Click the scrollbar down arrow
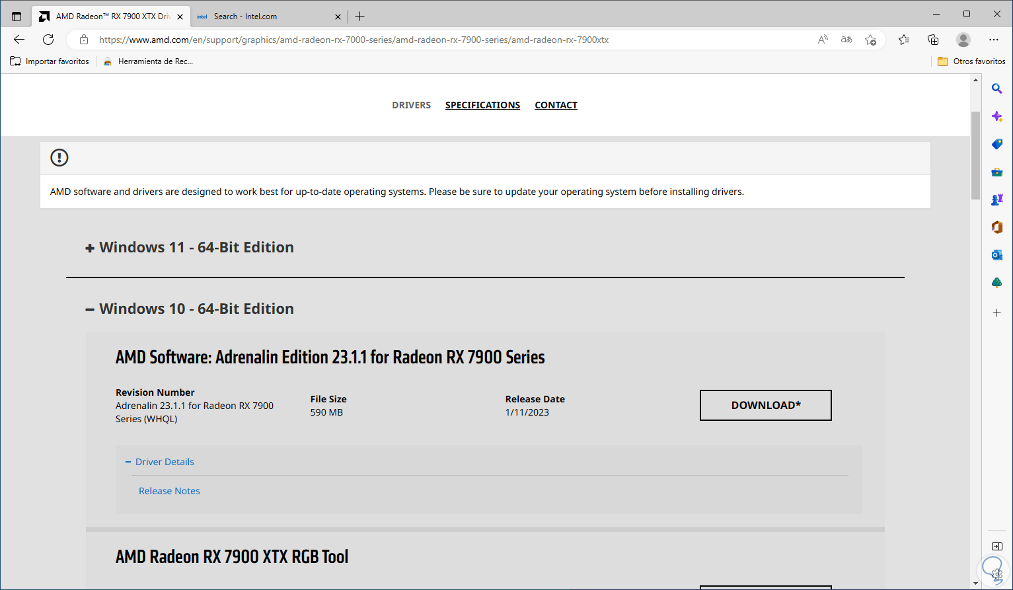 [975, 584]
